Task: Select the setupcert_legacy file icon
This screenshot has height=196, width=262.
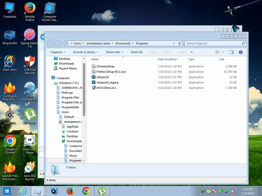Action: tap(94, 82)
